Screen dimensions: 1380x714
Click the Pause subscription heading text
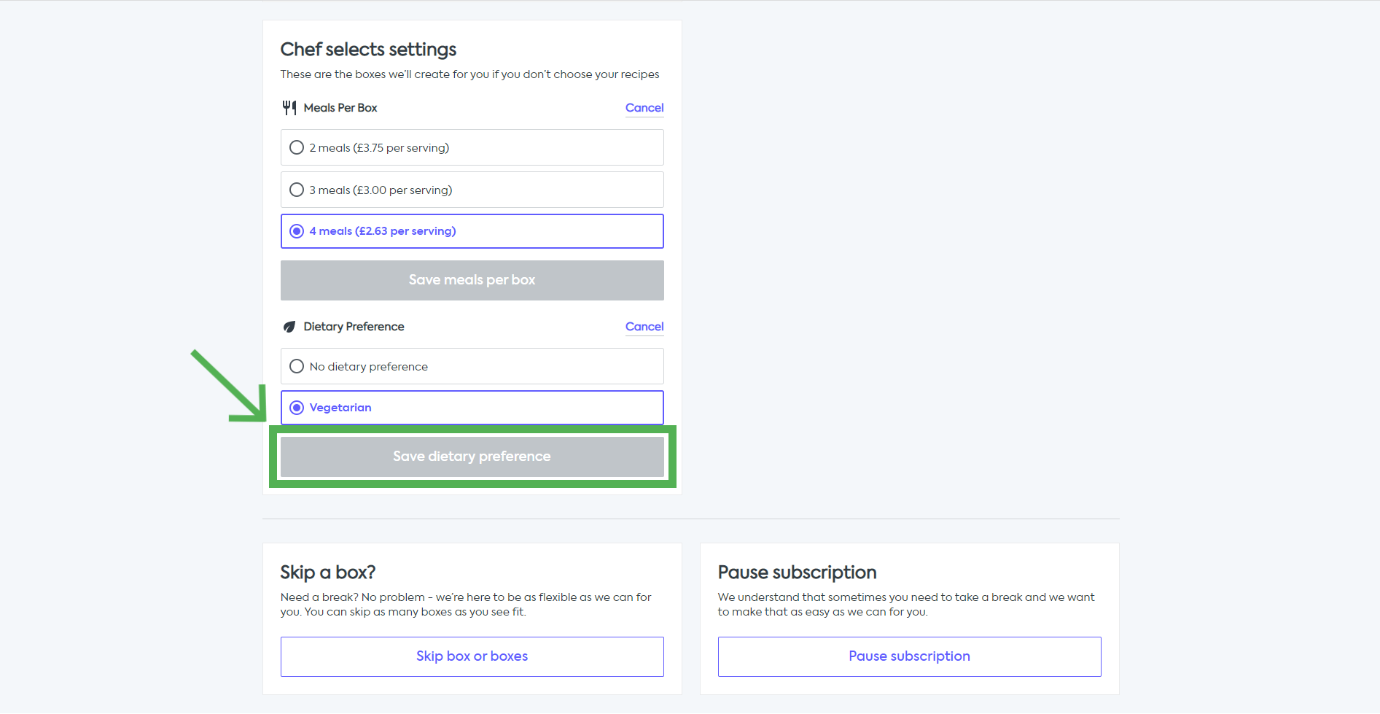click(797, 573)
